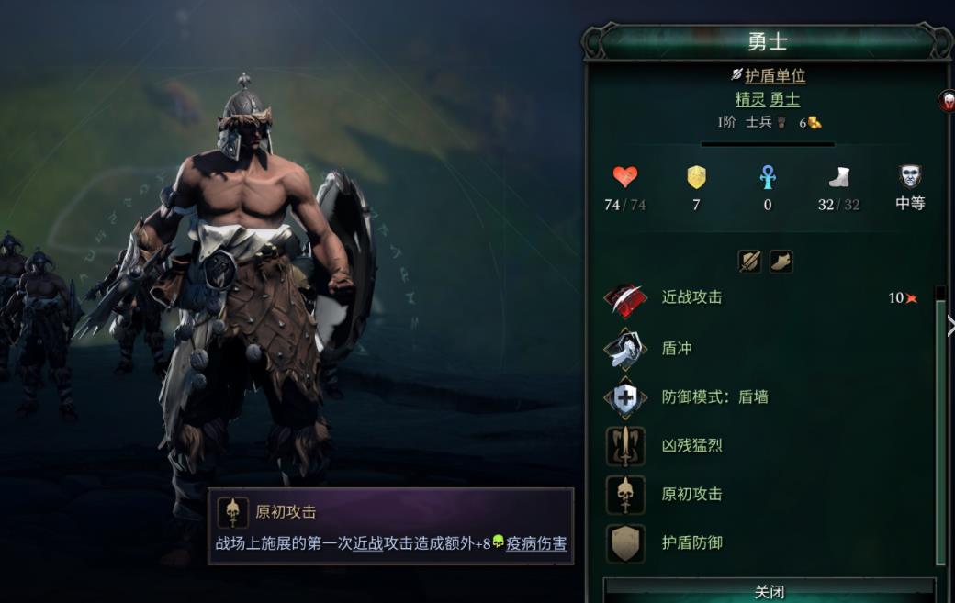This screenshot has width=955, height=603.
Task: Click the 凶残猛烈 passive ability icon
Action: 625,446
